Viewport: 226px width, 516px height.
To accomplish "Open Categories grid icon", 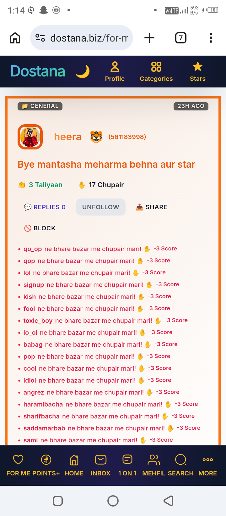I will coord(156,67).
